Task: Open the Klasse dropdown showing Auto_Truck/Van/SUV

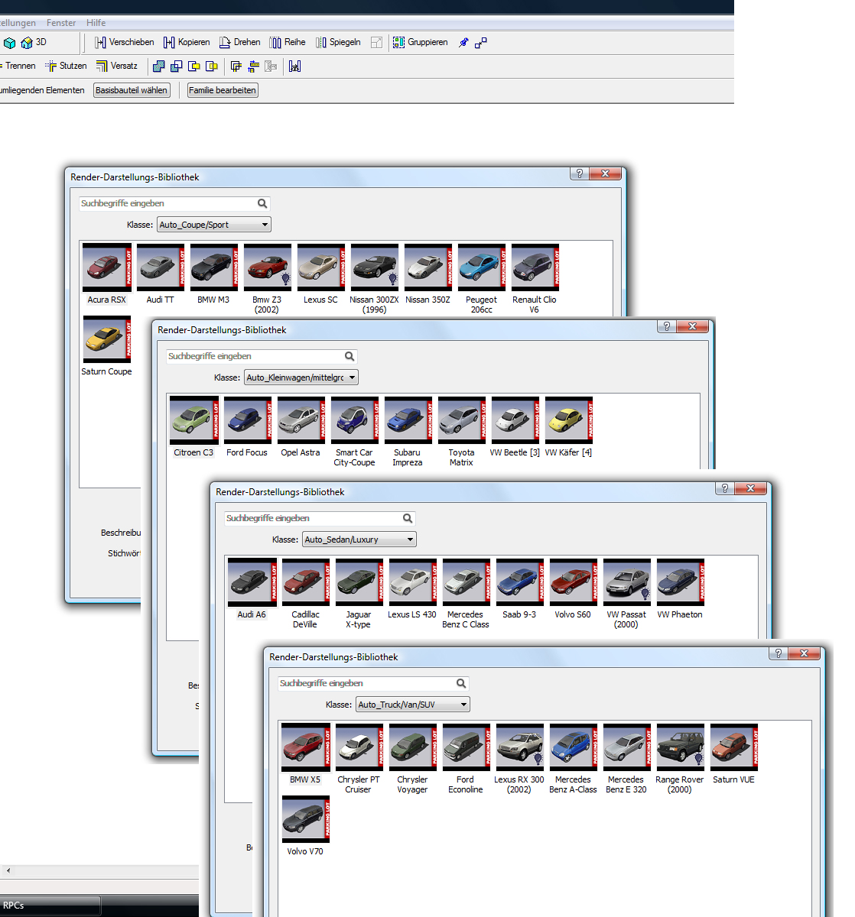Action: [x=413, y=705]
